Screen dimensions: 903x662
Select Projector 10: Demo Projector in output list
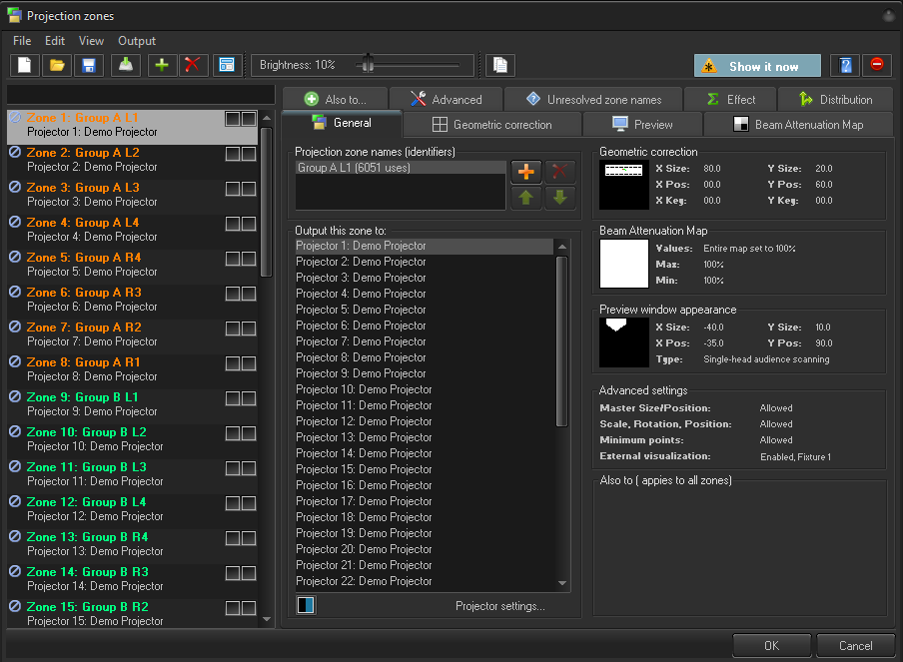coord(364,389)
